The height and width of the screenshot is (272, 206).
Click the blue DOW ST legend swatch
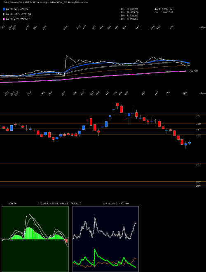[4, 9]
